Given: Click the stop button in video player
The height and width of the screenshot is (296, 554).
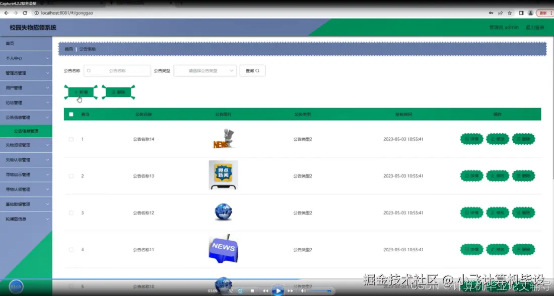Looking at the screenshot, I should (252, 290).
